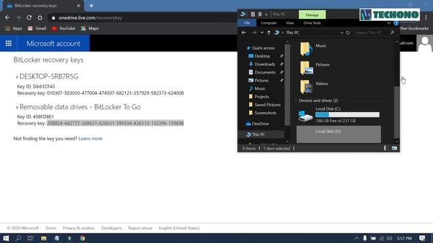Click Key ID: DA61CF43
433x243 pixels.
tap(36, 86)
